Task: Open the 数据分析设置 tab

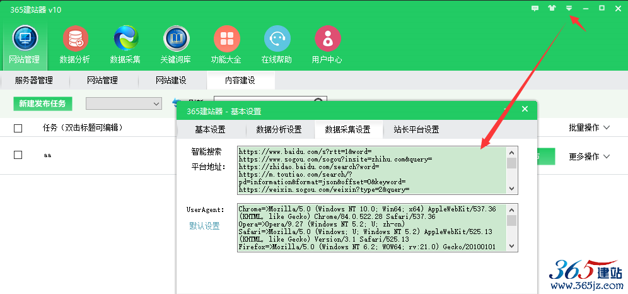Action: pyautogui.click(x=279, y=129)
